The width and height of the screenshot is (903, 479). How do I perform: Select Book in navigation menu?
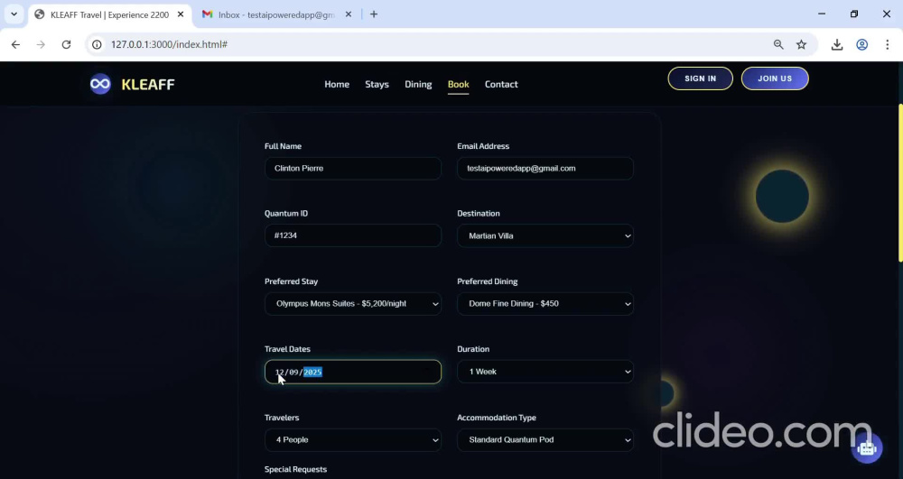click(459, 84)
